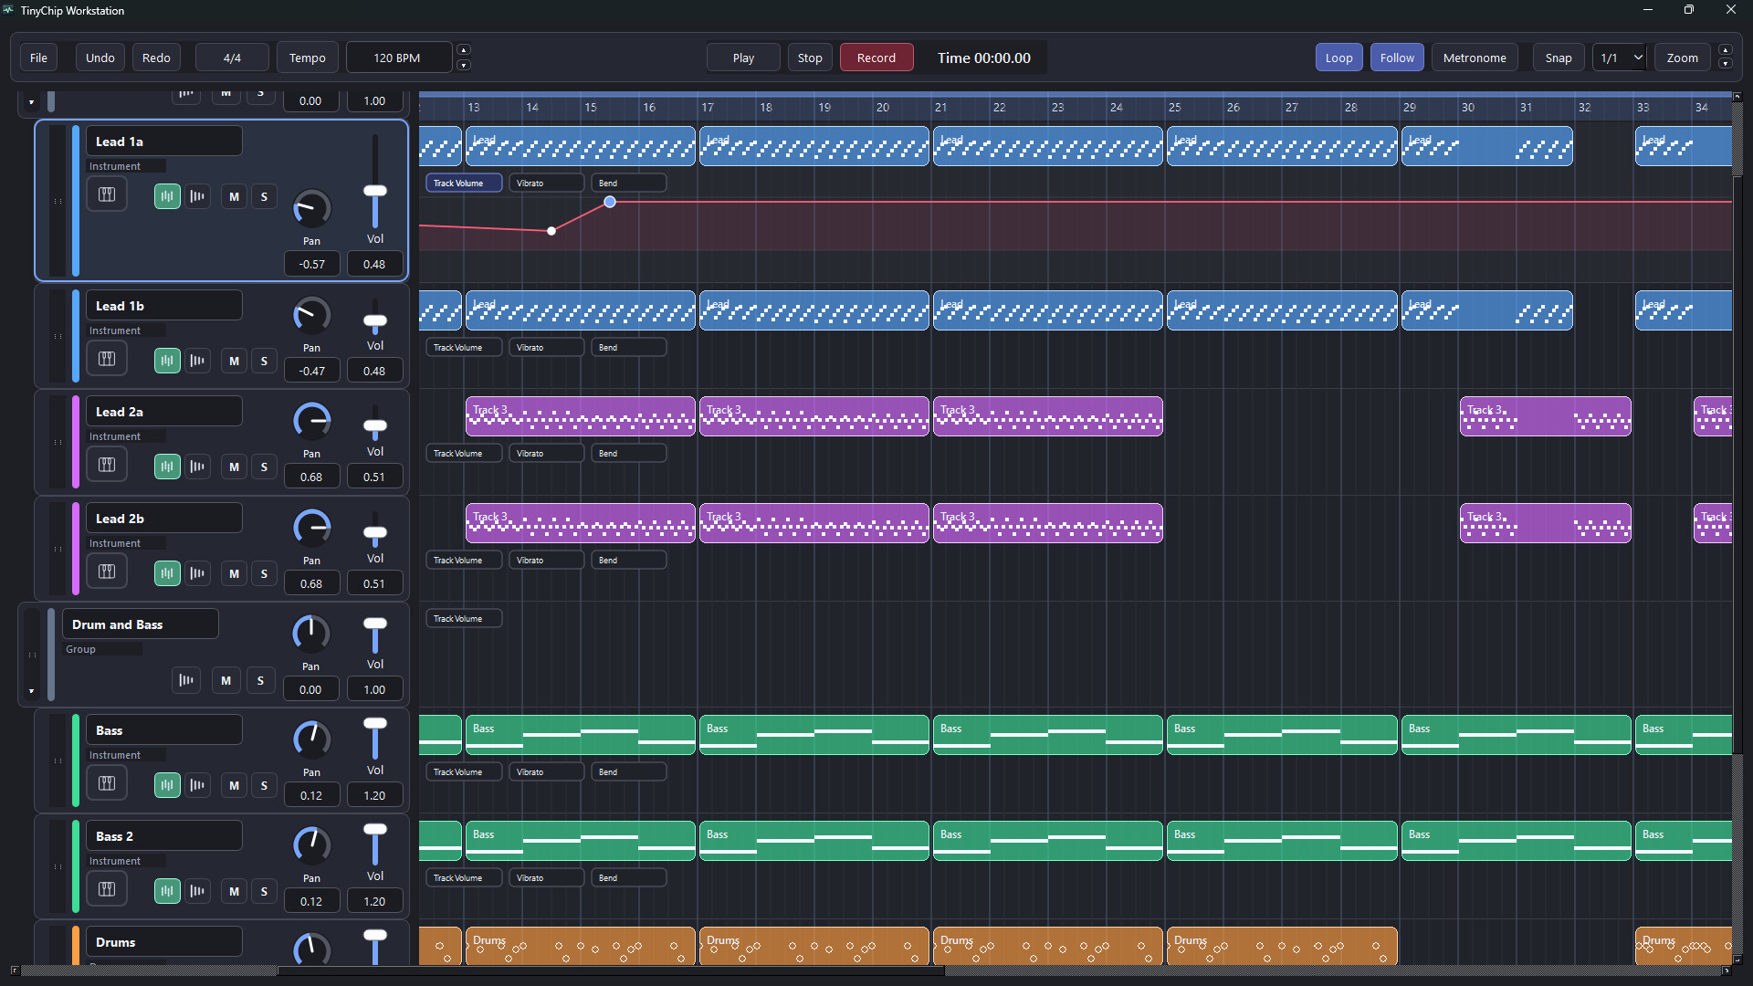Toggle green automation icon on Lead 2a
This screenshot has width=1753, height=986.
coord(167,467)
